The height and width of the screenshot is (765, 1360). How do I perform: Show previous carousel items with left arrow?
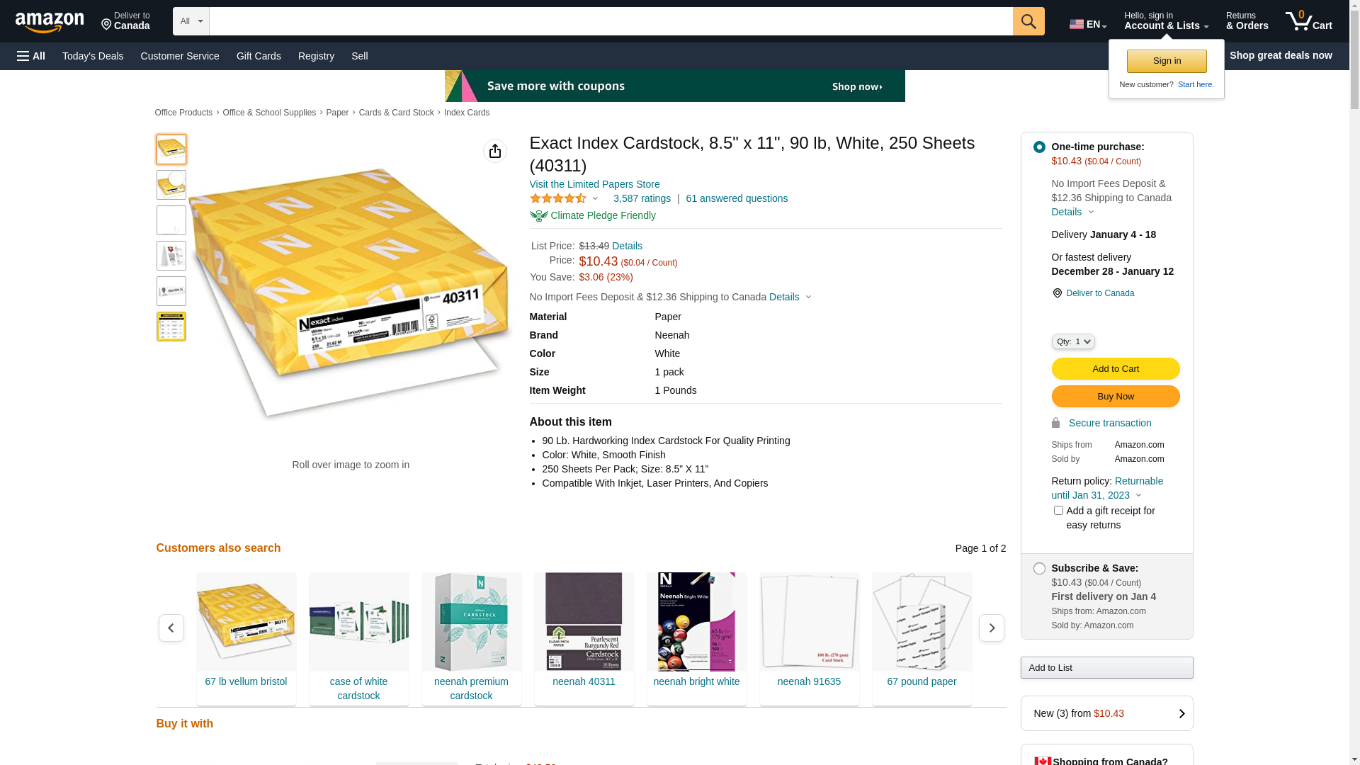[171, 628]
